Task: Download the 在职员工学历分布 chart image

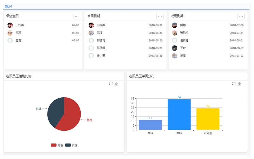Action: coord(240,84)
